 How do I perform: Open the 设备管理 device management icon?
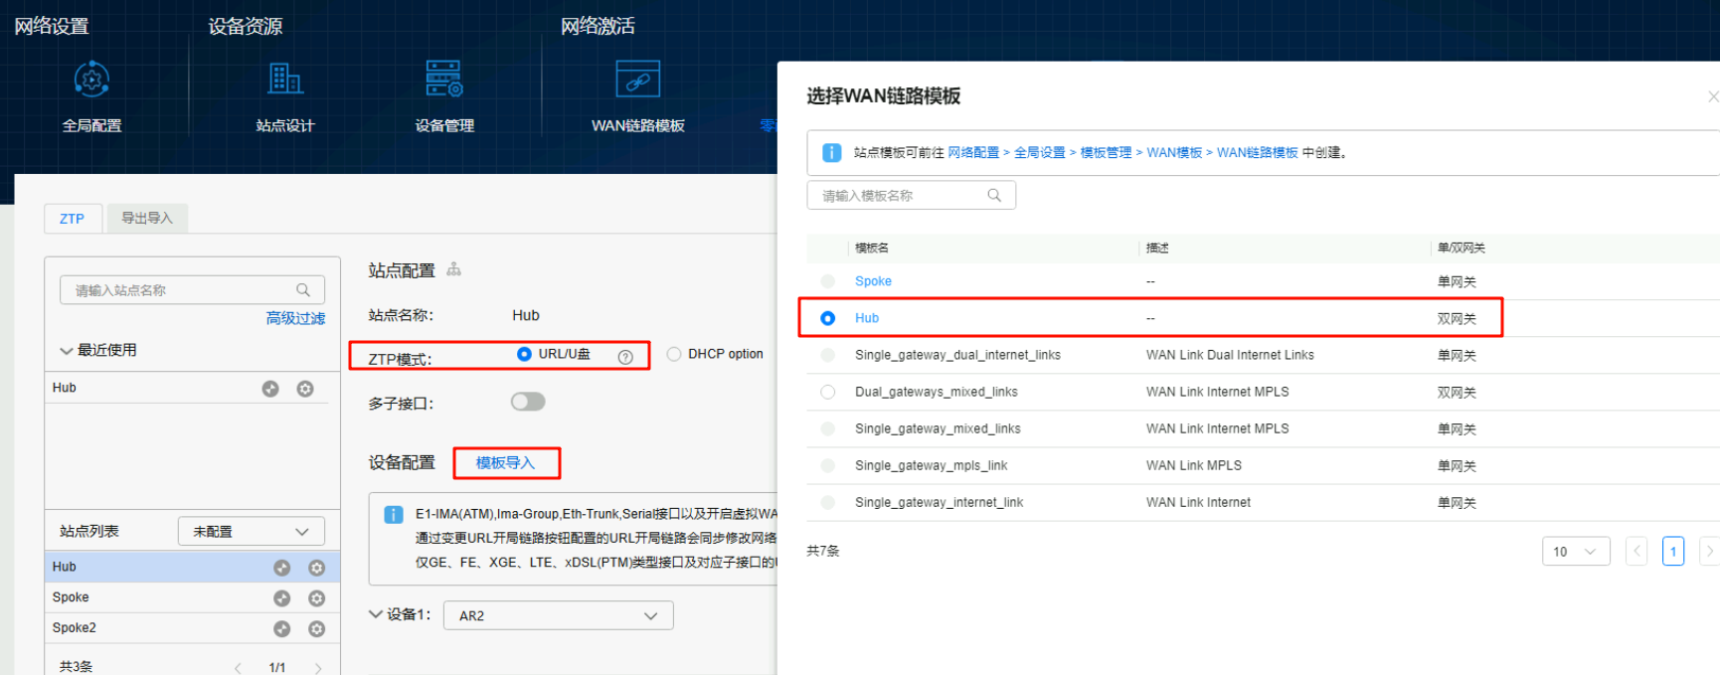pyautogui.click(x=444, y=80)
